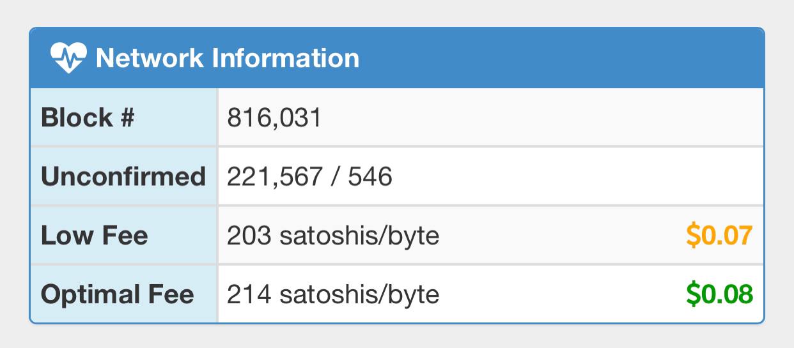
Task: Click the Network Information heading
Action: pyautogui.click(x=228, y=58)
